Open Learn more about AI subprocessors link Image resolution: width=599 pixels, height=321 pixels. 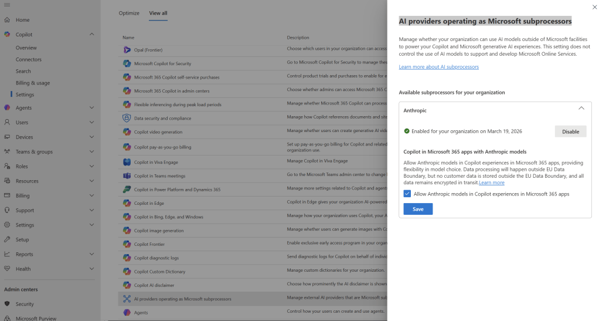[438, 67]
